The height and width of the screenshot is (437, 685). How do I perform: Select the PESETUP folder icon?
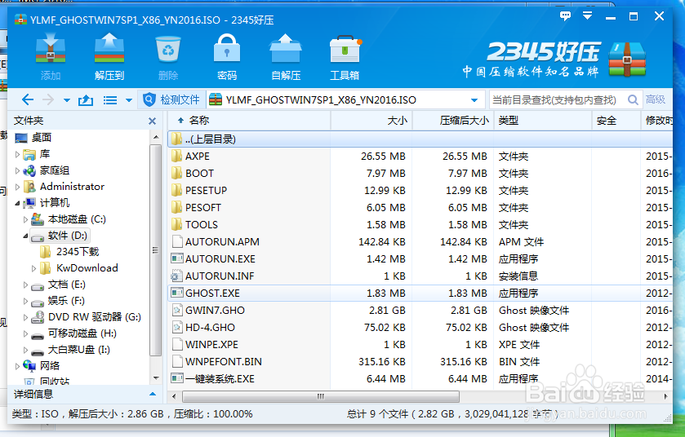pyautogui.click(x=176, y=190)
